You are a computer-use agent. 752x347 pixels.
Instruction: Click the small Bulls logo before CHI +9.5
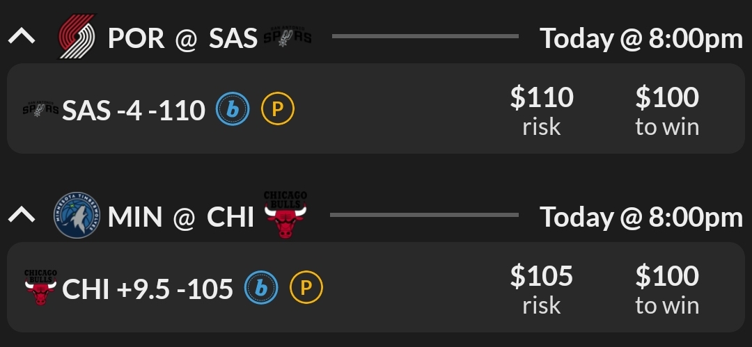(40, 288)
